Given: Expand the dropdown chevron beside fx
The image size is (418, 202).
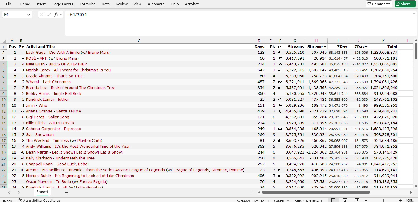Looking at the screenshot, I should coord(61,14).
